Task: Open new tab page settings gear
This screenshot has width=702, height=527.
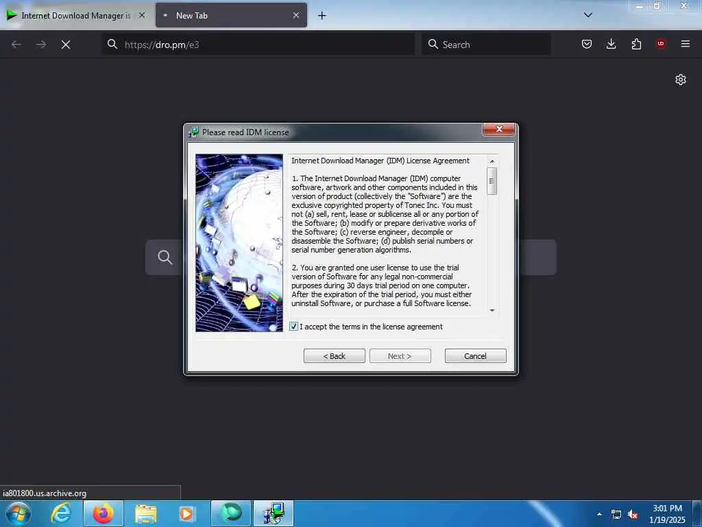Action: pyautogui.click(x=681, y=80)
